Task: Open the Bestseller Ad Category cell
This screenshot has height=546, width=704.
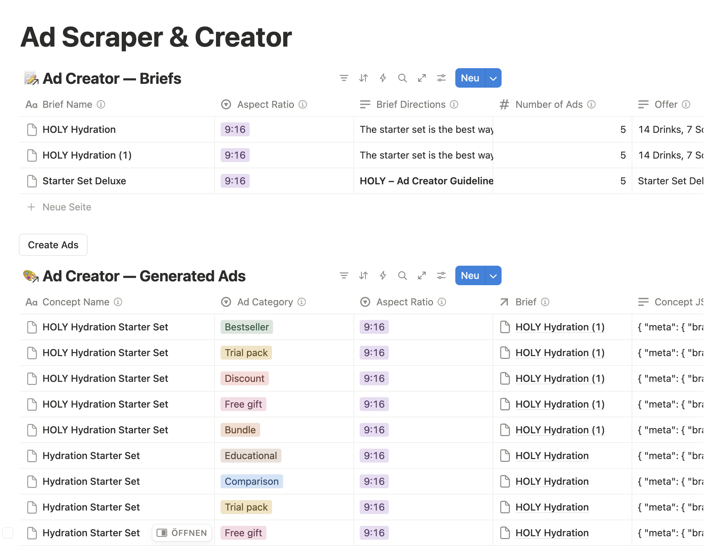Action: pos(247,327)
